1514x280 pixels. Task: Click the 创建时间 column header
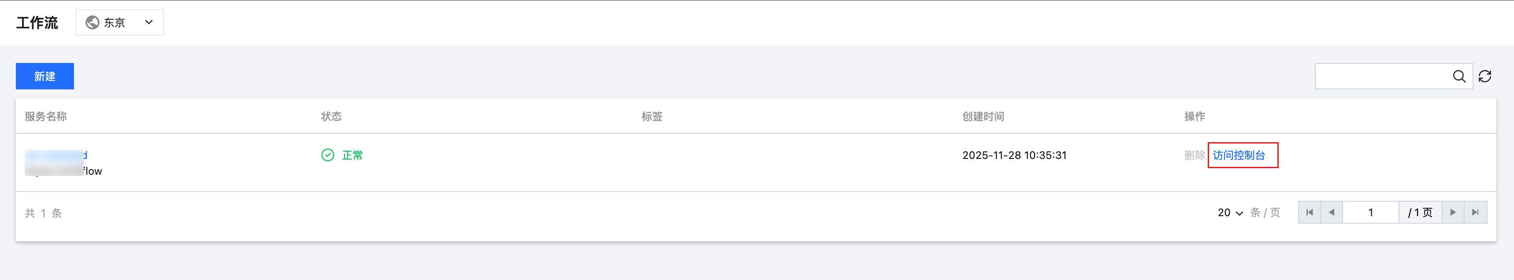pyautogui.click(x=983, y=116)
